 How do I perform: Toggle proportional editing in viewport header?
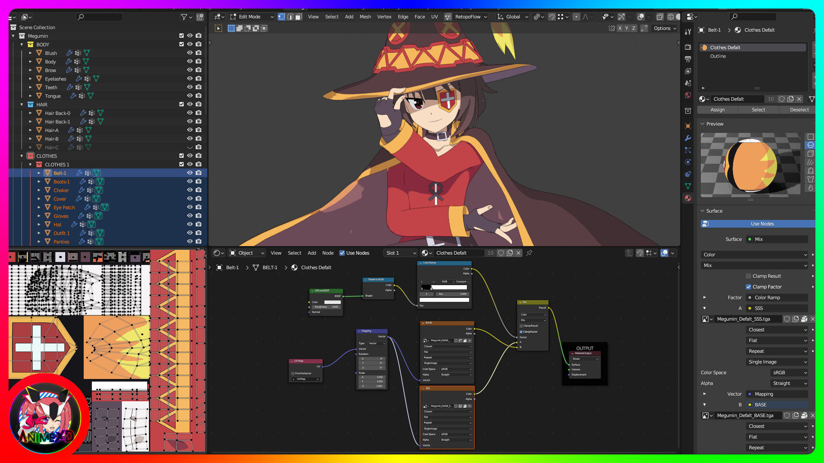[576, 17]
